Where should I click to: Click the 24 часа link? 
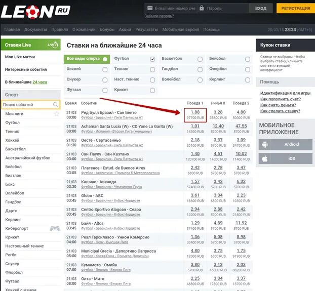40,82
